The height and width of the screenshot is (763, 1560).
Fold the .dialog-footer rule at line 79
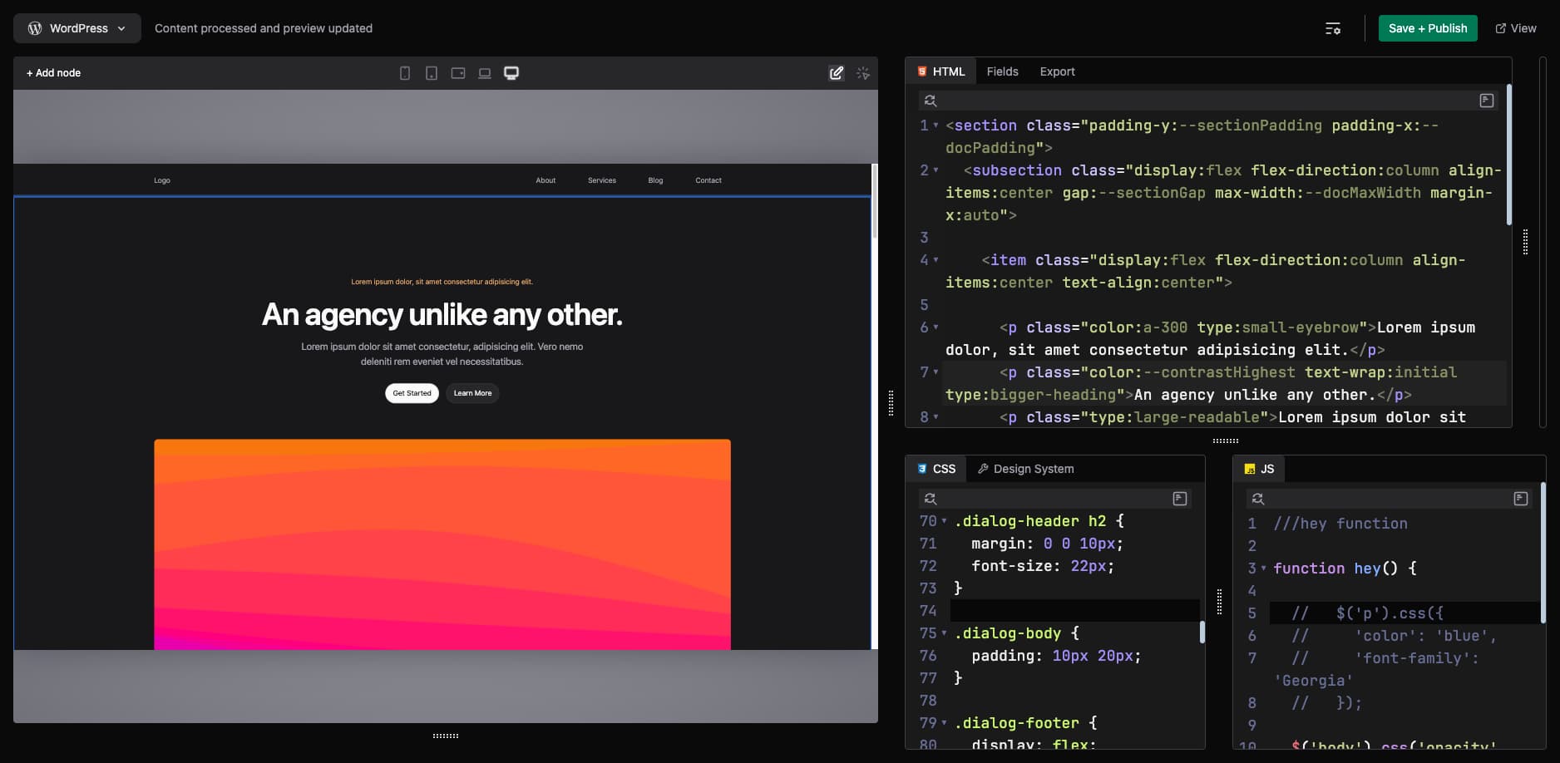(944, 723)
